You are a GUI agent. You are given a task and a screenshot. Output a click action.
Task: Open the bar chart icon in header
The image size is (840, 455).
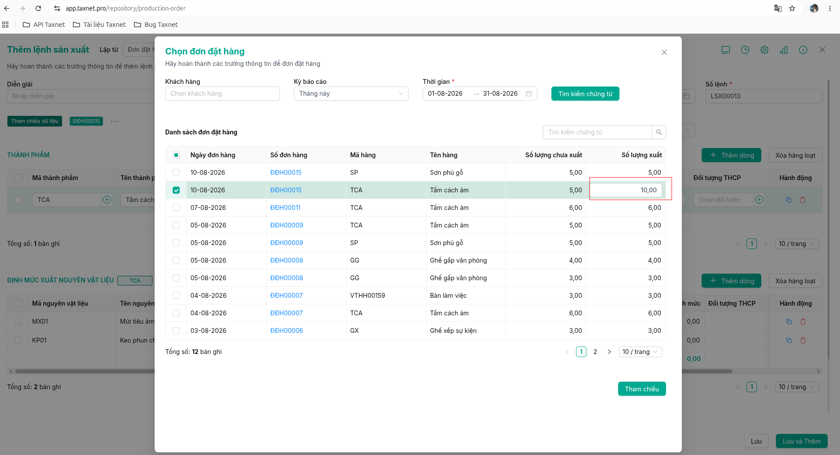click(784, 50)
